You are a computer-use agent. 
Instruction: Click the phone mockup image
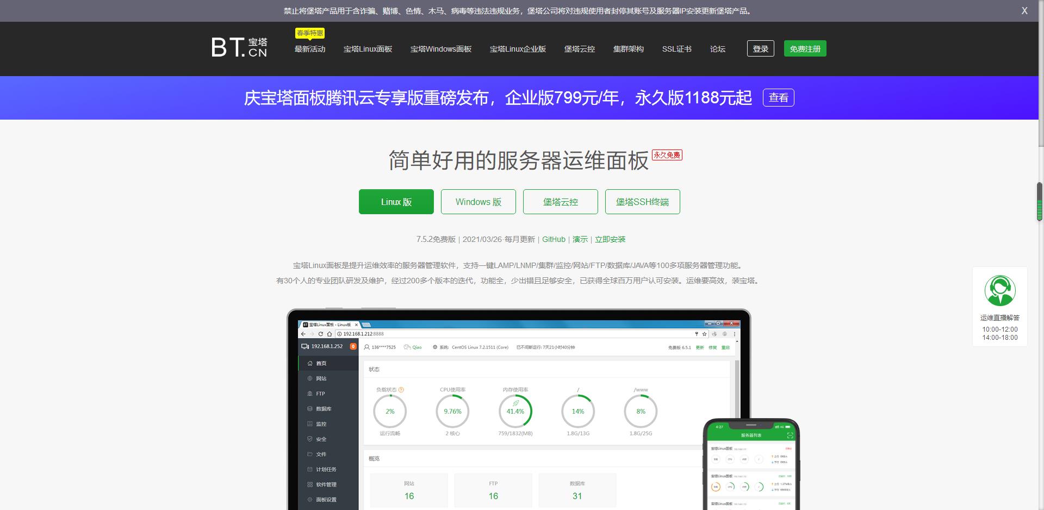(x=751, y=464)
